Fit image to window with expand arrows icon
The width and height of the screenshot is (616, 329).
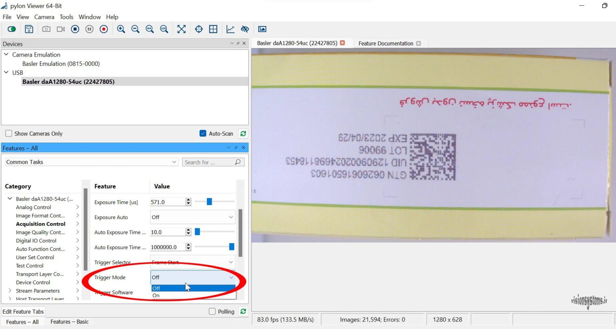182,29
